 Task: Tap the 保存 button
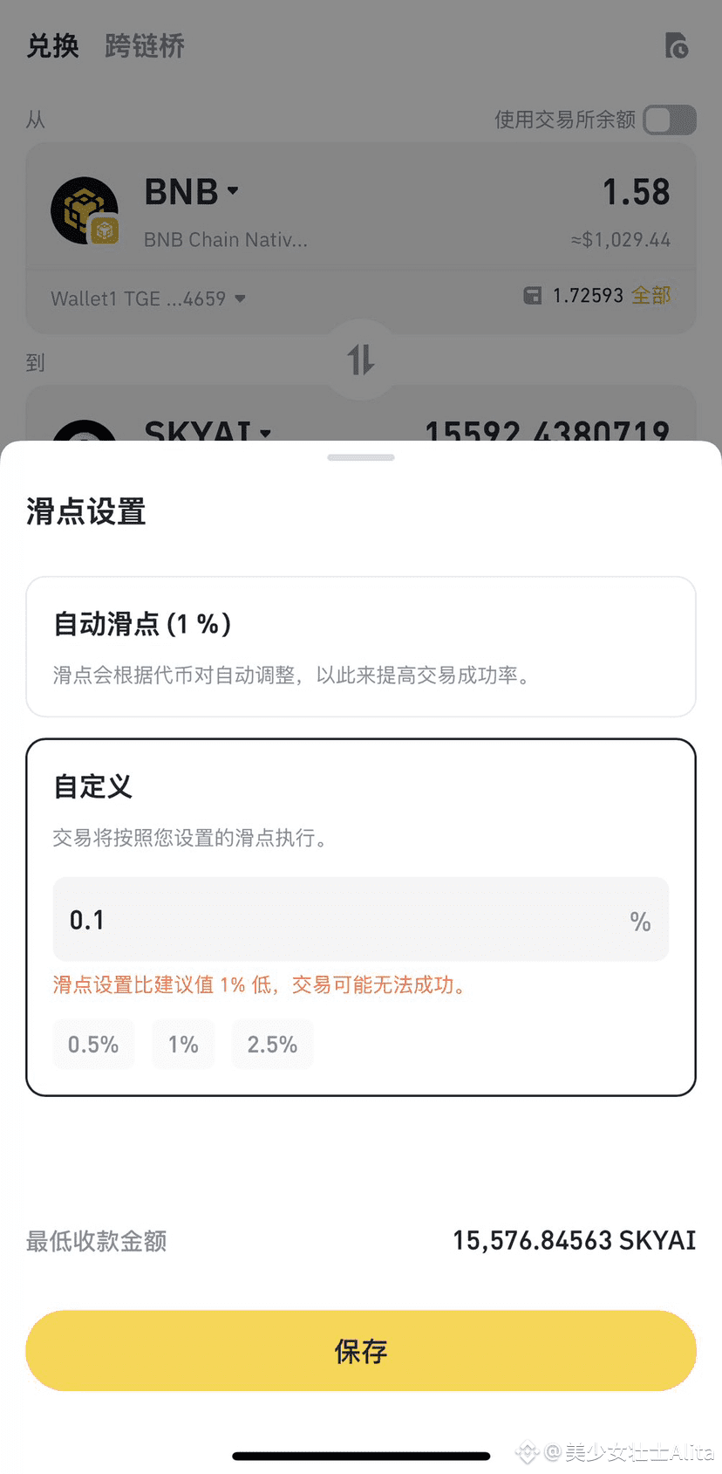[x=361, y=1350]
